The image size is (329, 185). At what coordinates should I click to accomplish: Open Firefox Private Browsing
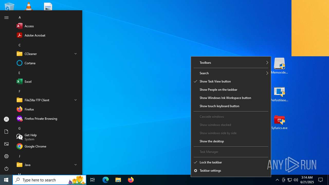47,118
